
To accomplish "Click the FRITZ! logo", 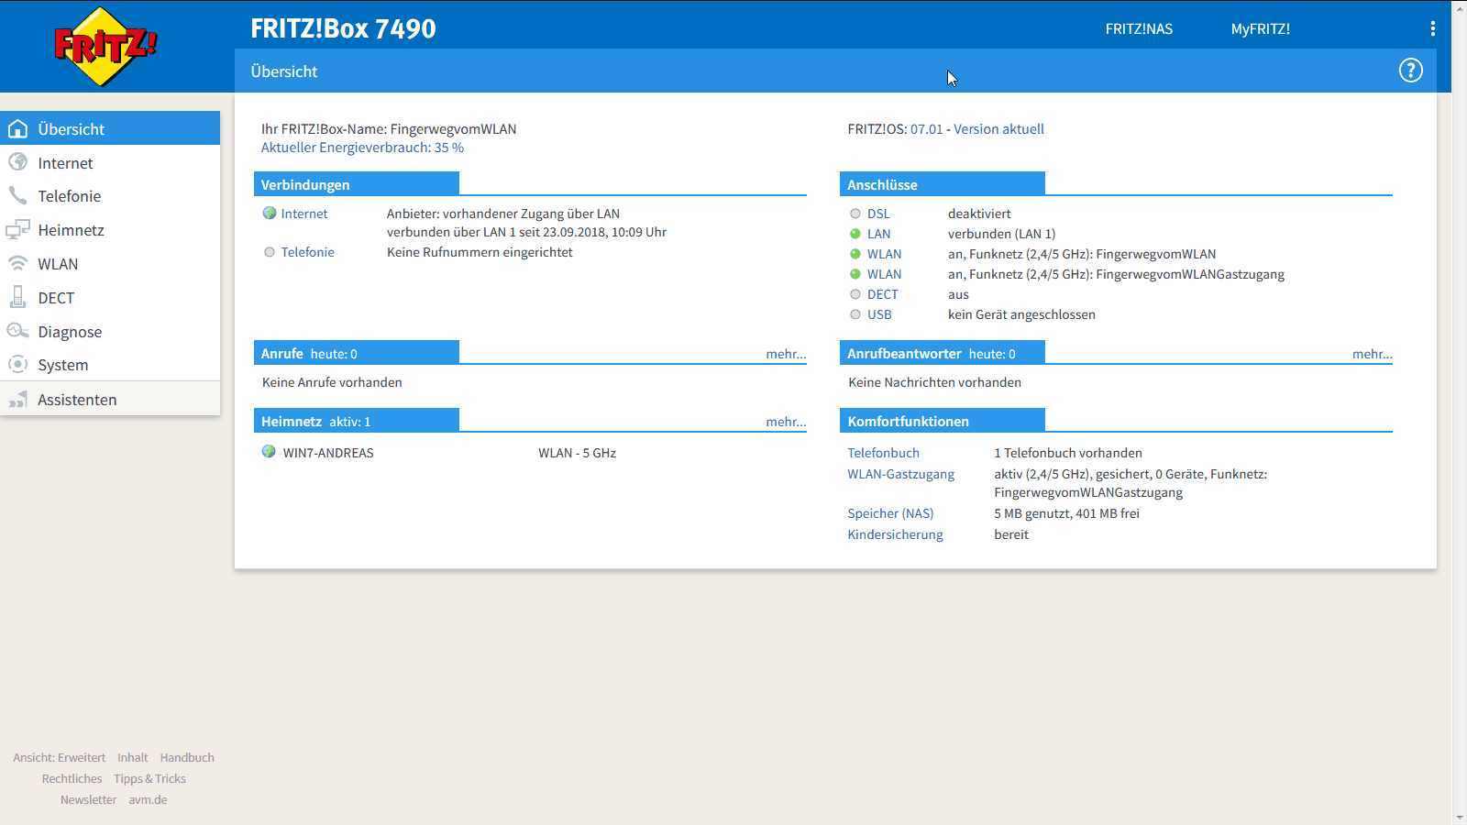I will click(105, 46).
